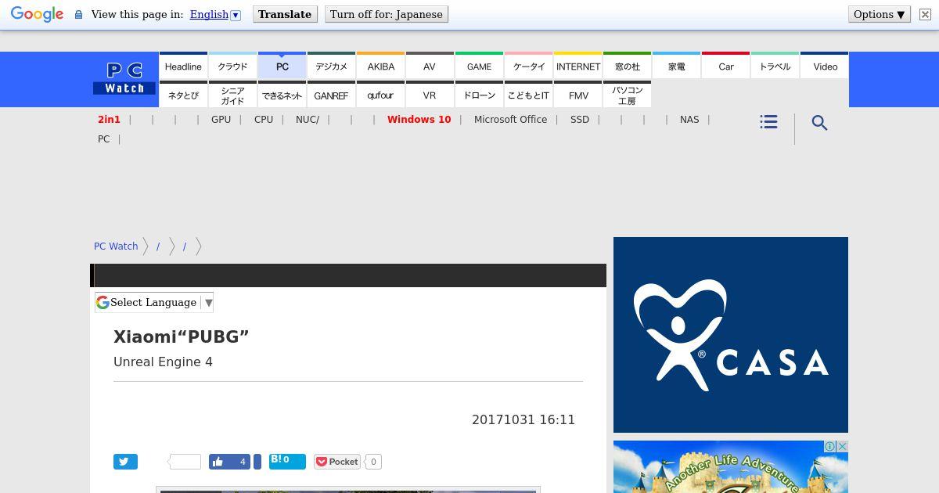This screenshot has height=493, width=939.
Task: Open the ドローン tab
Action: (x=479, y=95)
